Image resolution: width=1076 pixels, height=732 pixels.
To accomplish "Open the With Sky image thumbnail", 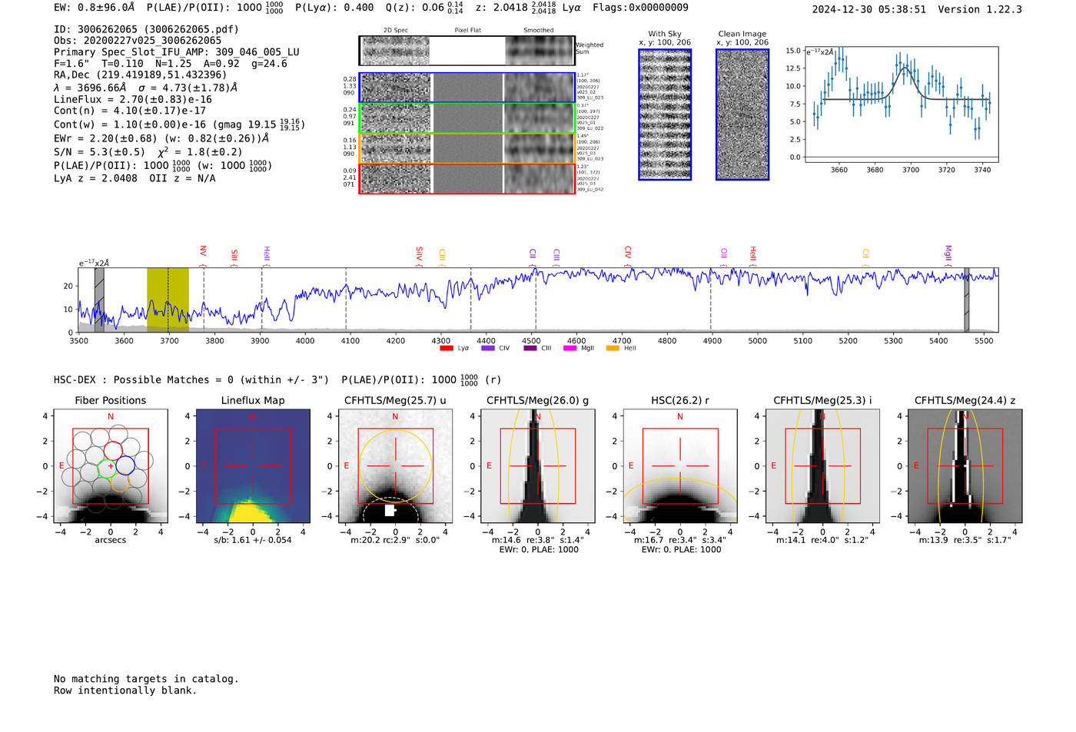I will pos(665,115).
